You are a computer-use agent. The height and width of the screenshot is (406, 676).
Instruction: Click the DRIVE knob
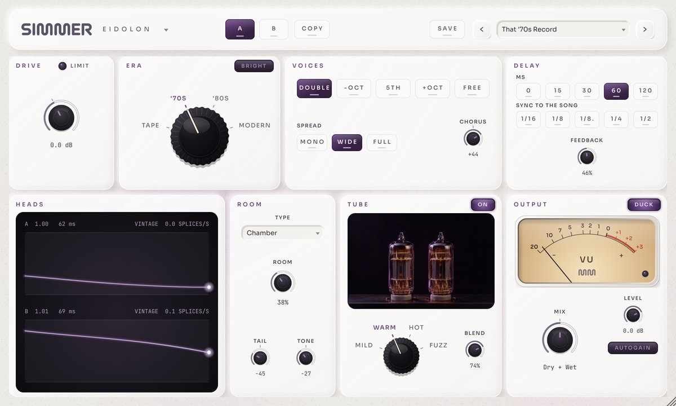click(61, 118)
